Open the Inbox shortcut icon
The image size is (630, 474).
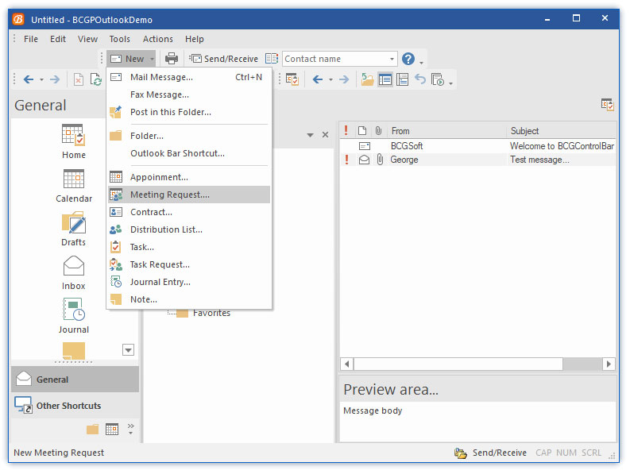pyautogui.click(x=74, y=267)
